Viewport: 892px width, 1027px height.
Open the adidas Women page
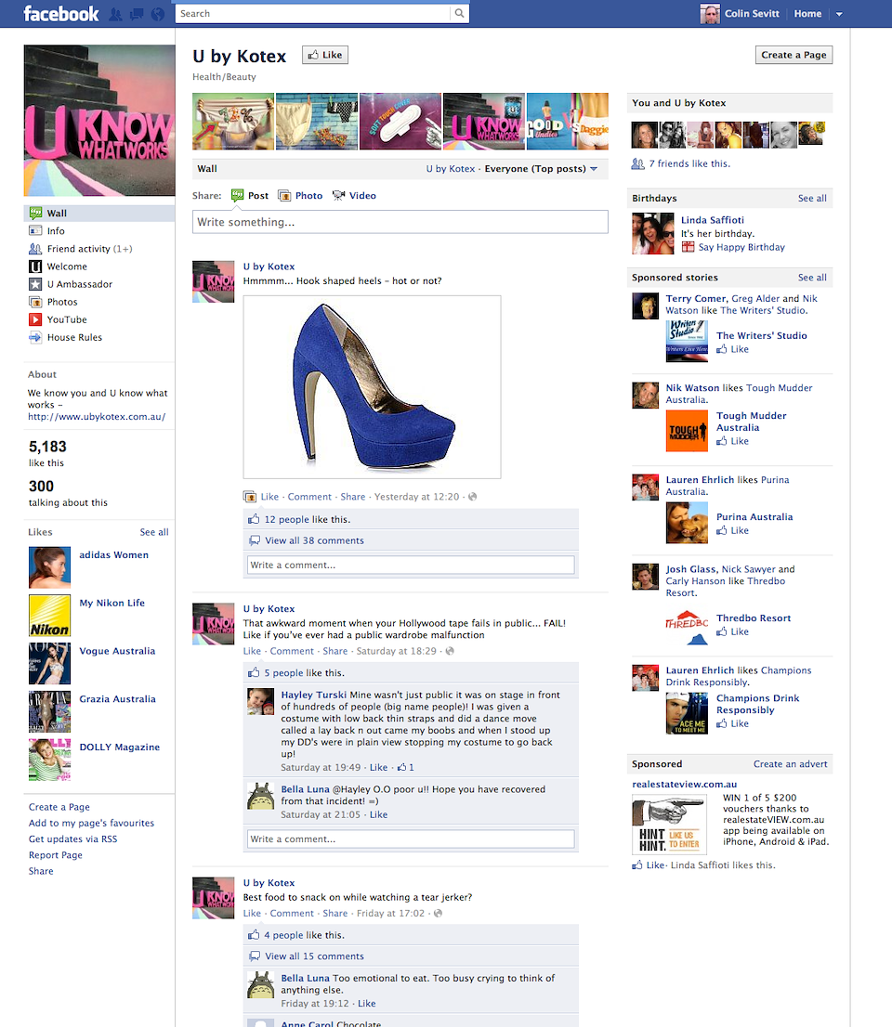114,554
